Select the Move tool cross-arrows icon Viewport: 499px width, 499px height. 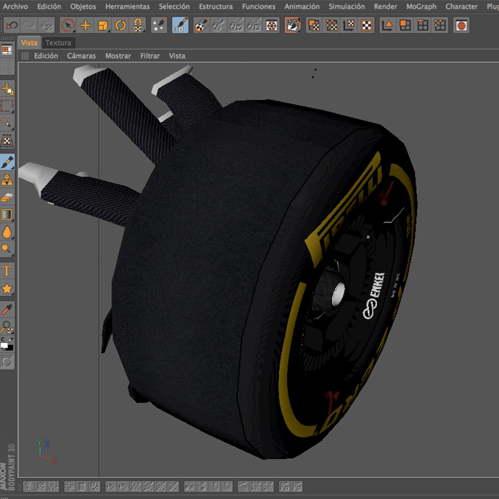tap(85, 25)
